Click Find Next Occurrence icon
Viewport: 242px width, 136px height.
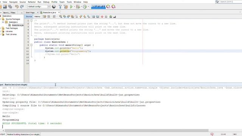pyautogui.click(x=68, y=17)
